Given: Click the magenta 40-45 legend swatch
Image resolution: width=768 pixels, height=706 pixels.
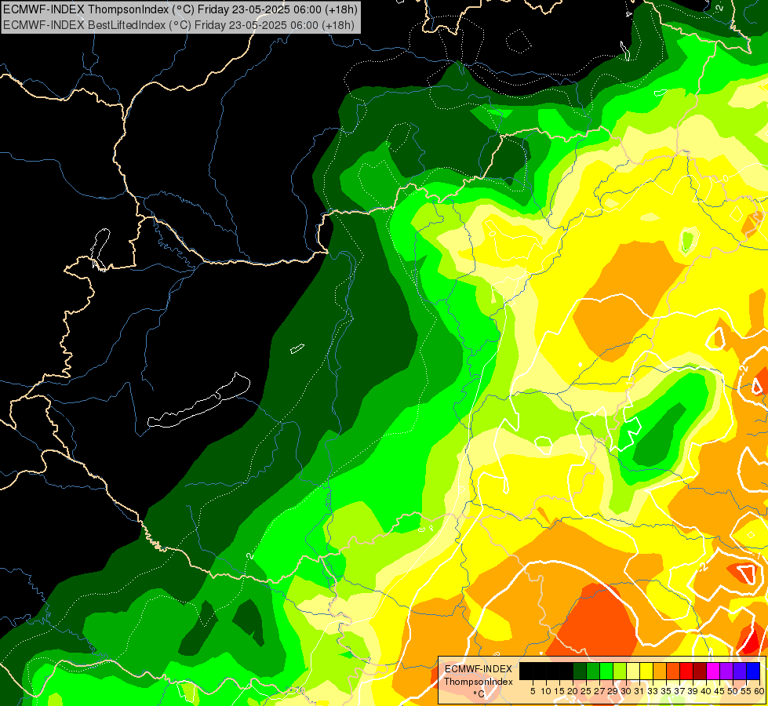Looking at the screenshot, I should [713, 671].
